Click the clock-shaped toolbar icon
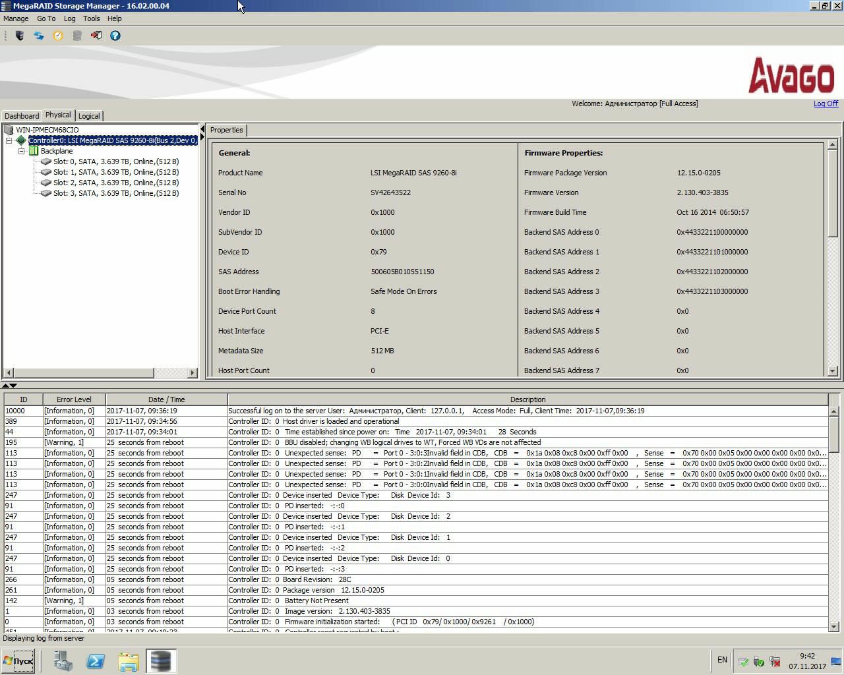Viewport: 844px width, 675px height. point(58,36)
